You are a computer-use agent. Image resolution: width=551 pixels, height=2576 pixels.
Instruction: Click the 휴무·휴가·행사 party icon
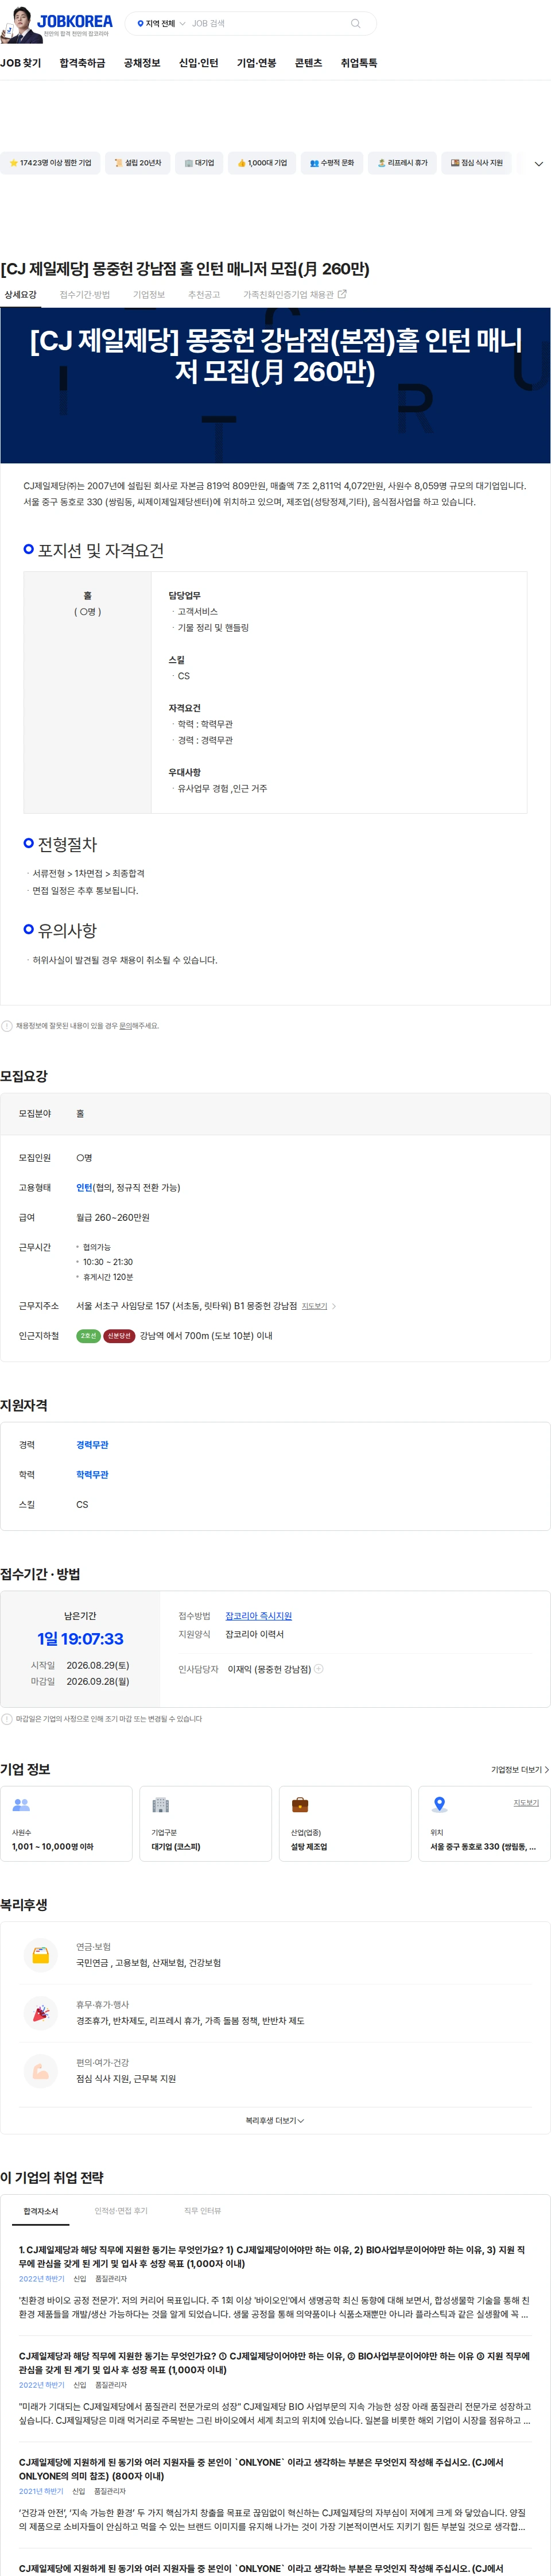coord(41,2013)
